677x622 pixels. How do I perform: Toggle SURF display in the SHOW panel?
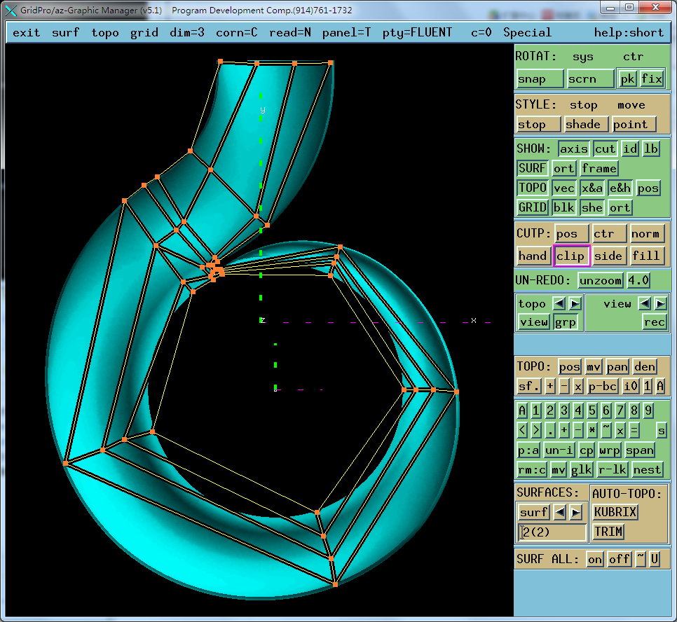(532, 168)
